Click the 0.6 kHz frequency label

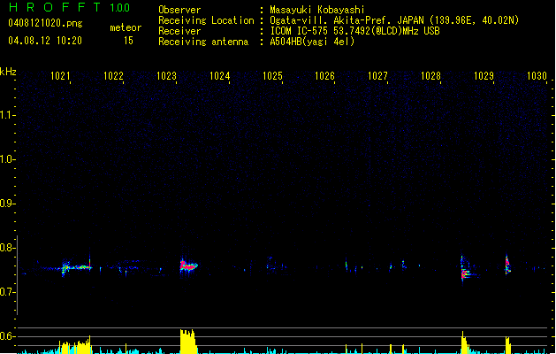pos(6,336)
